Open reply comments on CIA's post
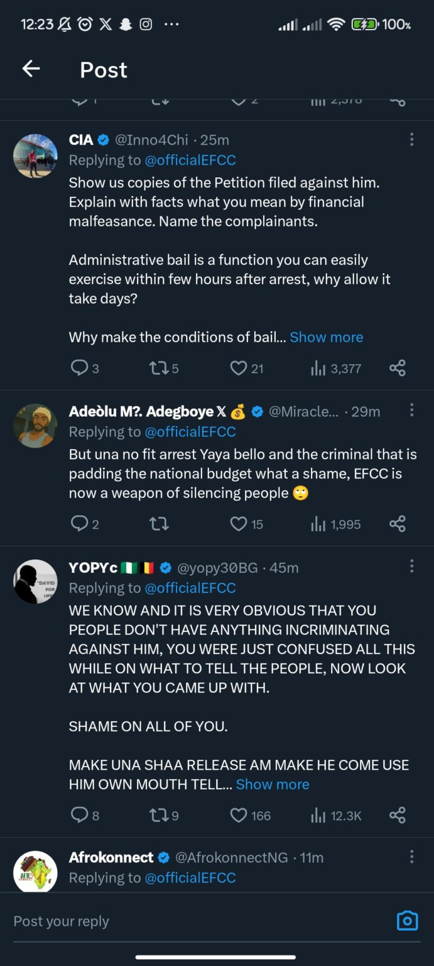 [x=85, y=368]
